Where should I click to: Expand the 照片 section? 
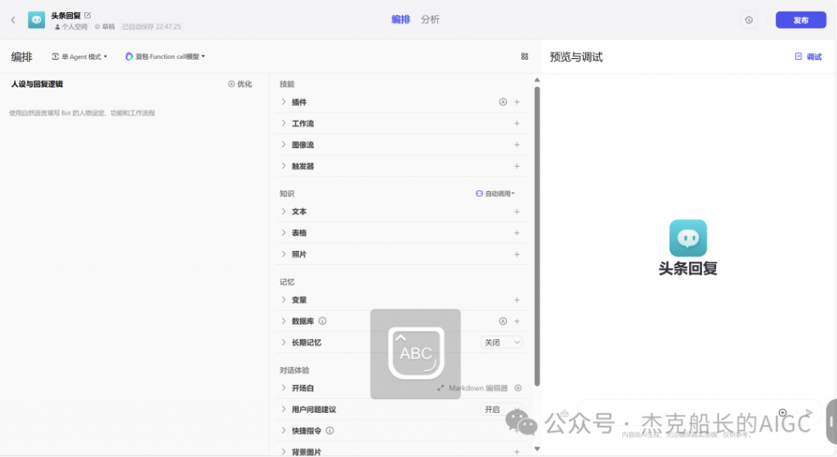pyautogui.click(x=284, y=254)
